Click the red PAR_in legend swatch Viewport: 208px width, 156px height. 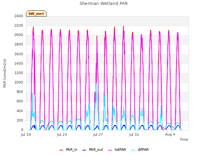click(x=61, y=150)
